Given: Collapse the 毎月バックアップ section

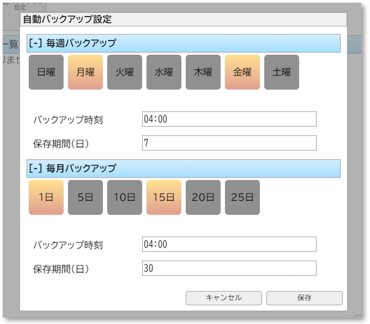Looking at the screenshot, I should click(x=36, y=168).
